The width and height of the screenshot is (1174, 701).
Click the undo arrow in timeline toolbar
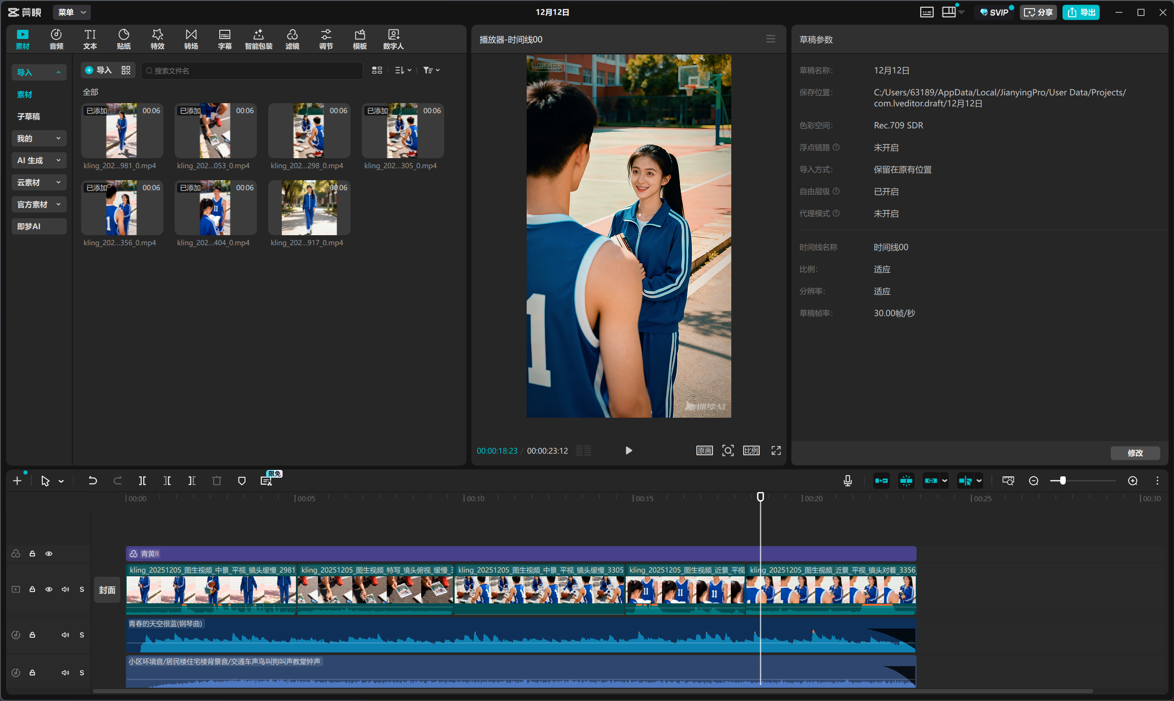point(93,481)
